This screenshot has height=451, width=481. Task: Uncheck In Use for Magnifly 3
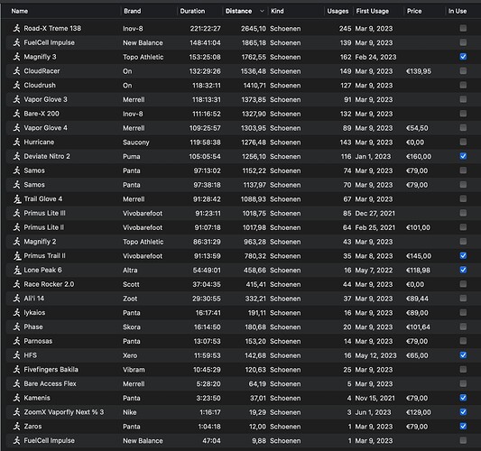point(463,57)
